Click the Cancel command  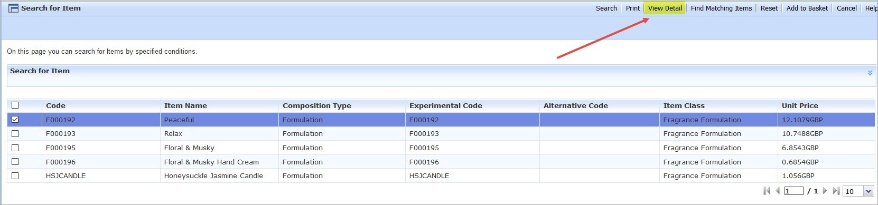click(846, 8)
